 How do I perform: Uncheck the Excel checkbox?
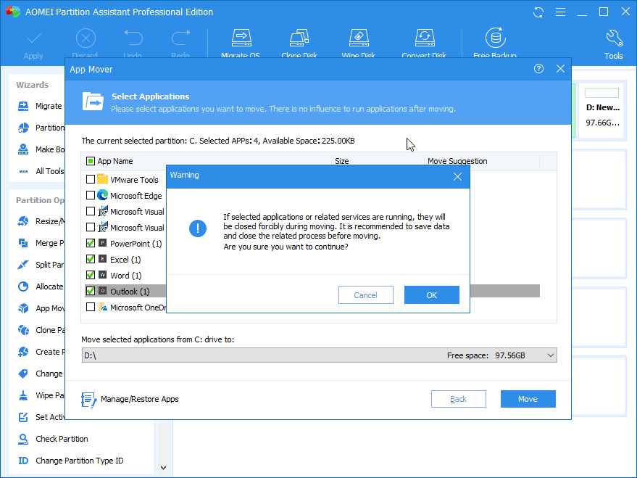(91, 260)
